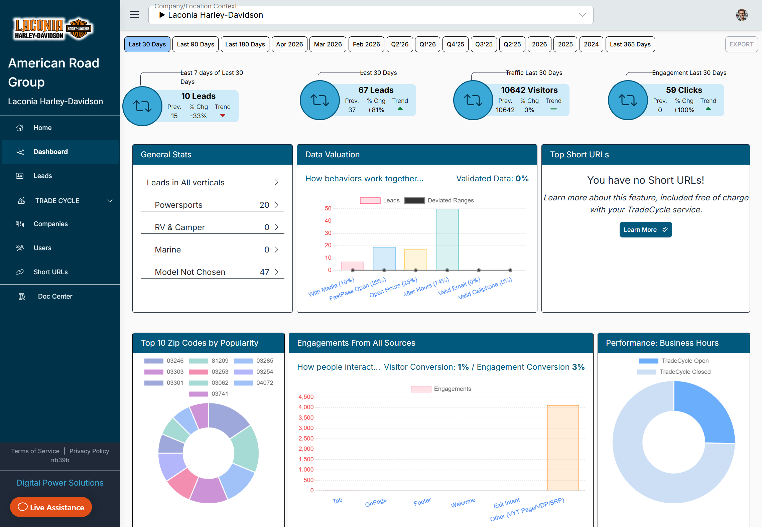Click the 03253 zip code color swatch
This screenshot has height=527, width=762.
pos(199,372)
